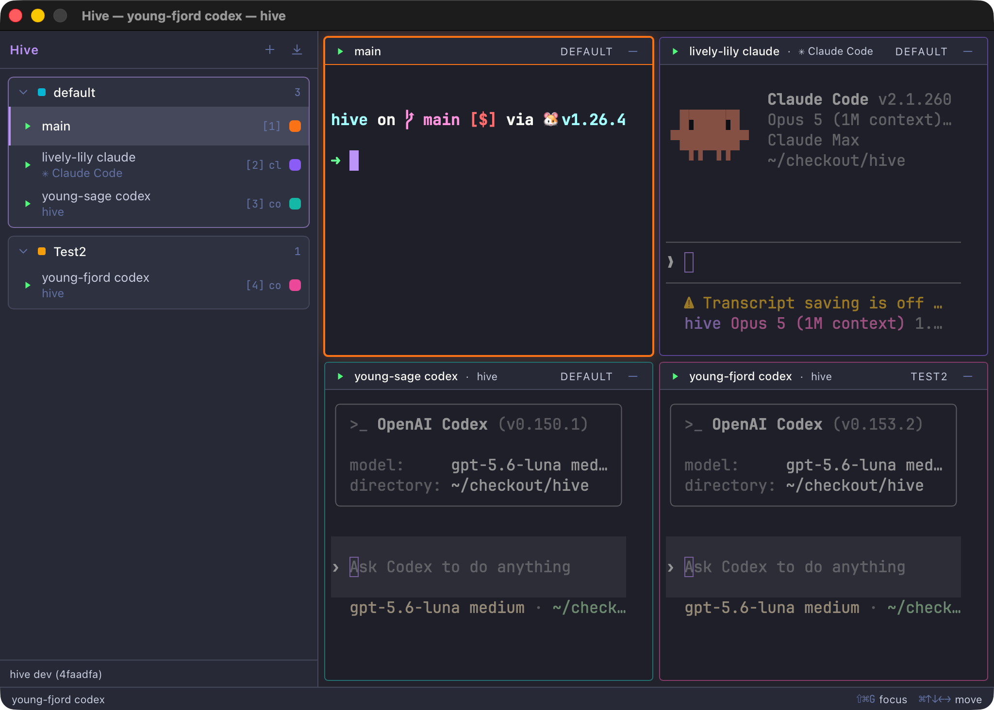Collapse the Test2 group chevron

[x=23, y=251]
